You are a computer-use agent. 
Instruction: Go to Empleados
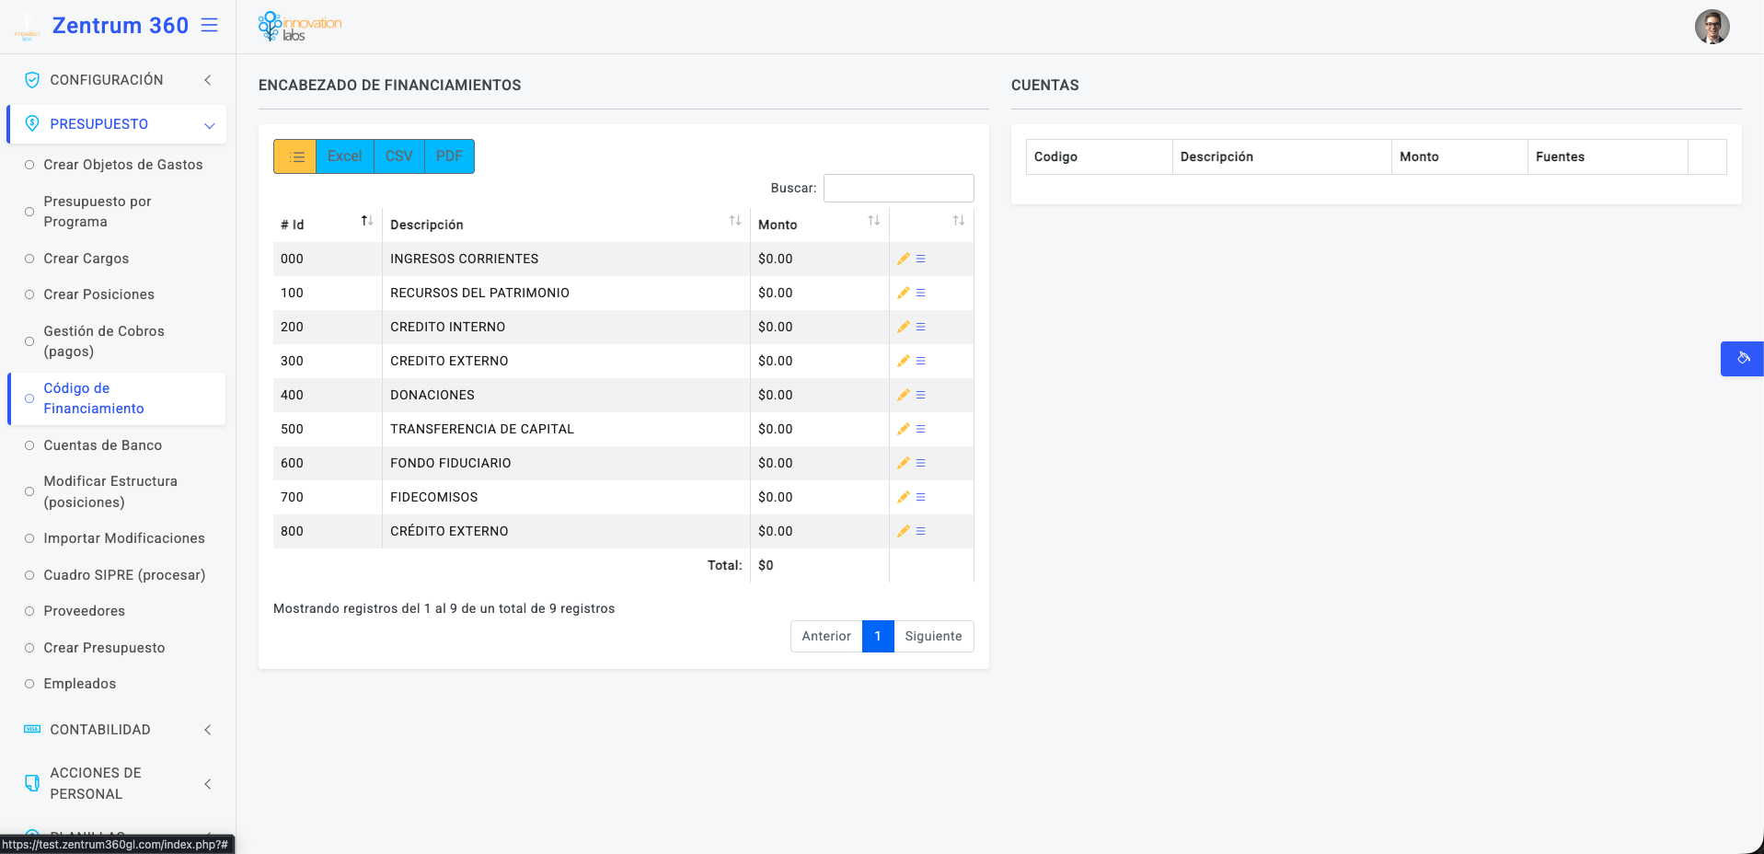click(80, 684)
